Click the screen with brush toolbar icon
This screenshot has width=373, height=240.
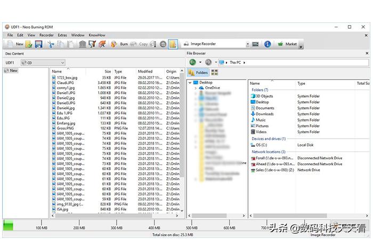[92, 44]
